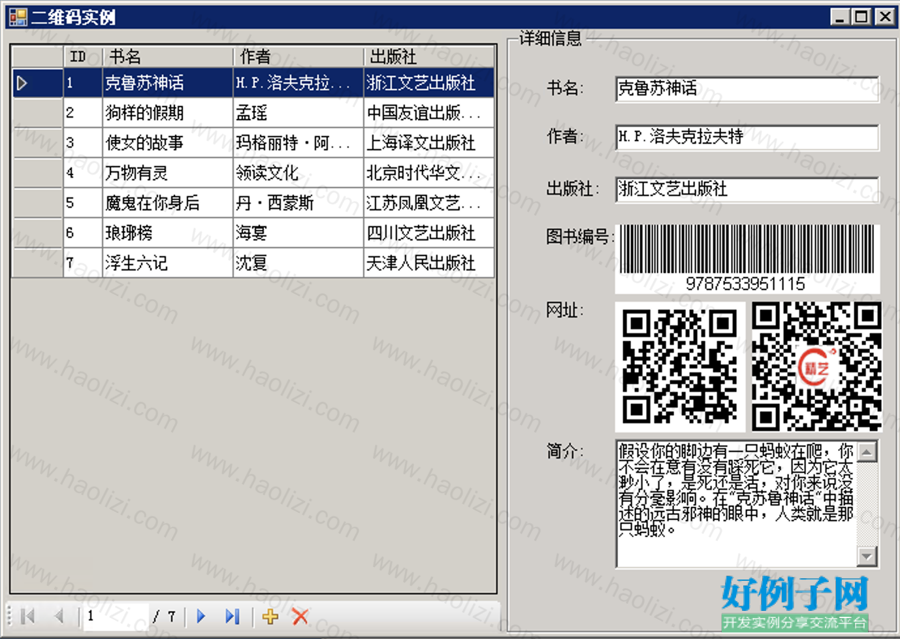
Task: Click the select-all corner cell of the table
Action: click(38, 57)
